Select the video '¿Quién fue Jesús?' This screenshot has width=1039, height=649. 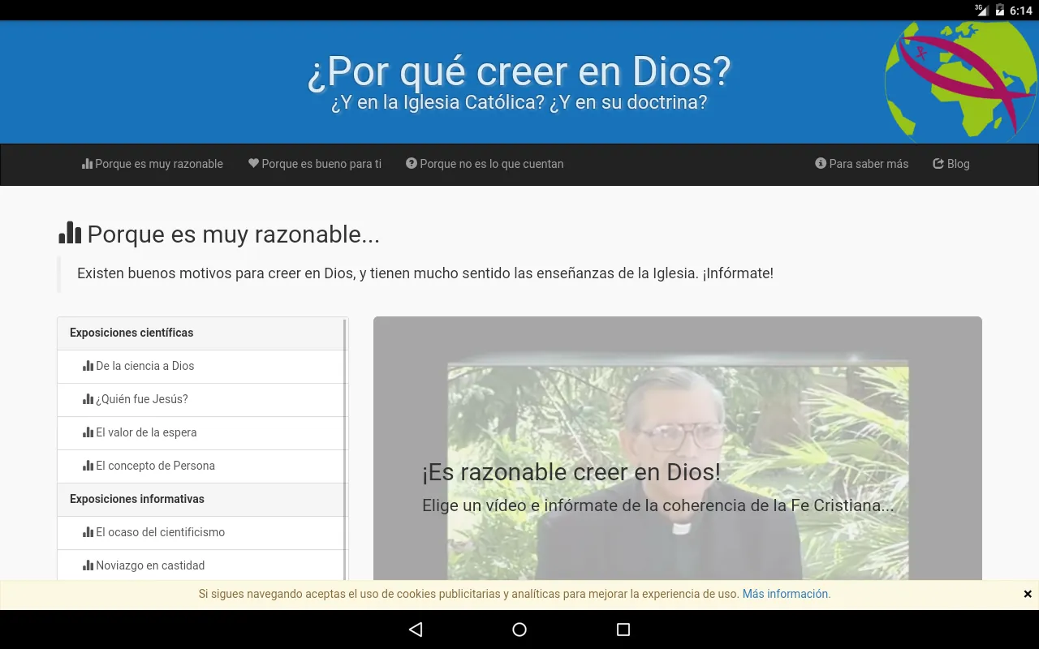point(200,400)
